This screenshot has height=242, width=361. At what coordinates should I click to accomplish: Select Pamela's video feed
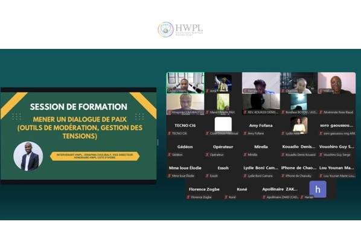point(261,83)
